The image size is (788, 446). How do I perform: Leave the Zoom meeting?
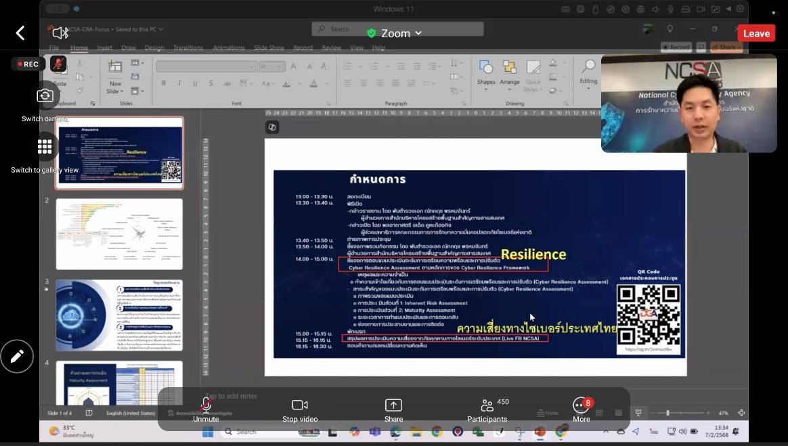click(756, 33)
